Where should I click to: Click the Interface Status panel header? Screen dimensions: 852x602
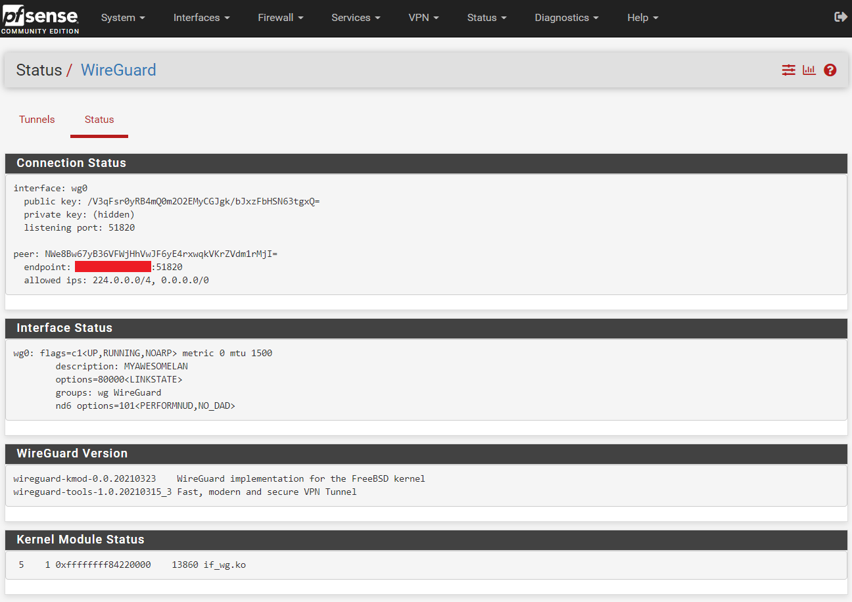click(64, 328)
